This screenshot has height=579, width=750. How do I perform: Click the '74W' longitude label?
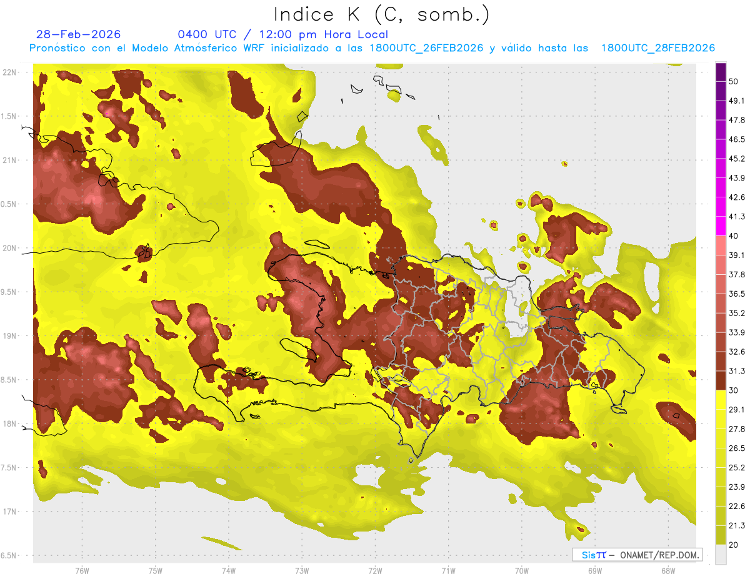pos(228,571)
